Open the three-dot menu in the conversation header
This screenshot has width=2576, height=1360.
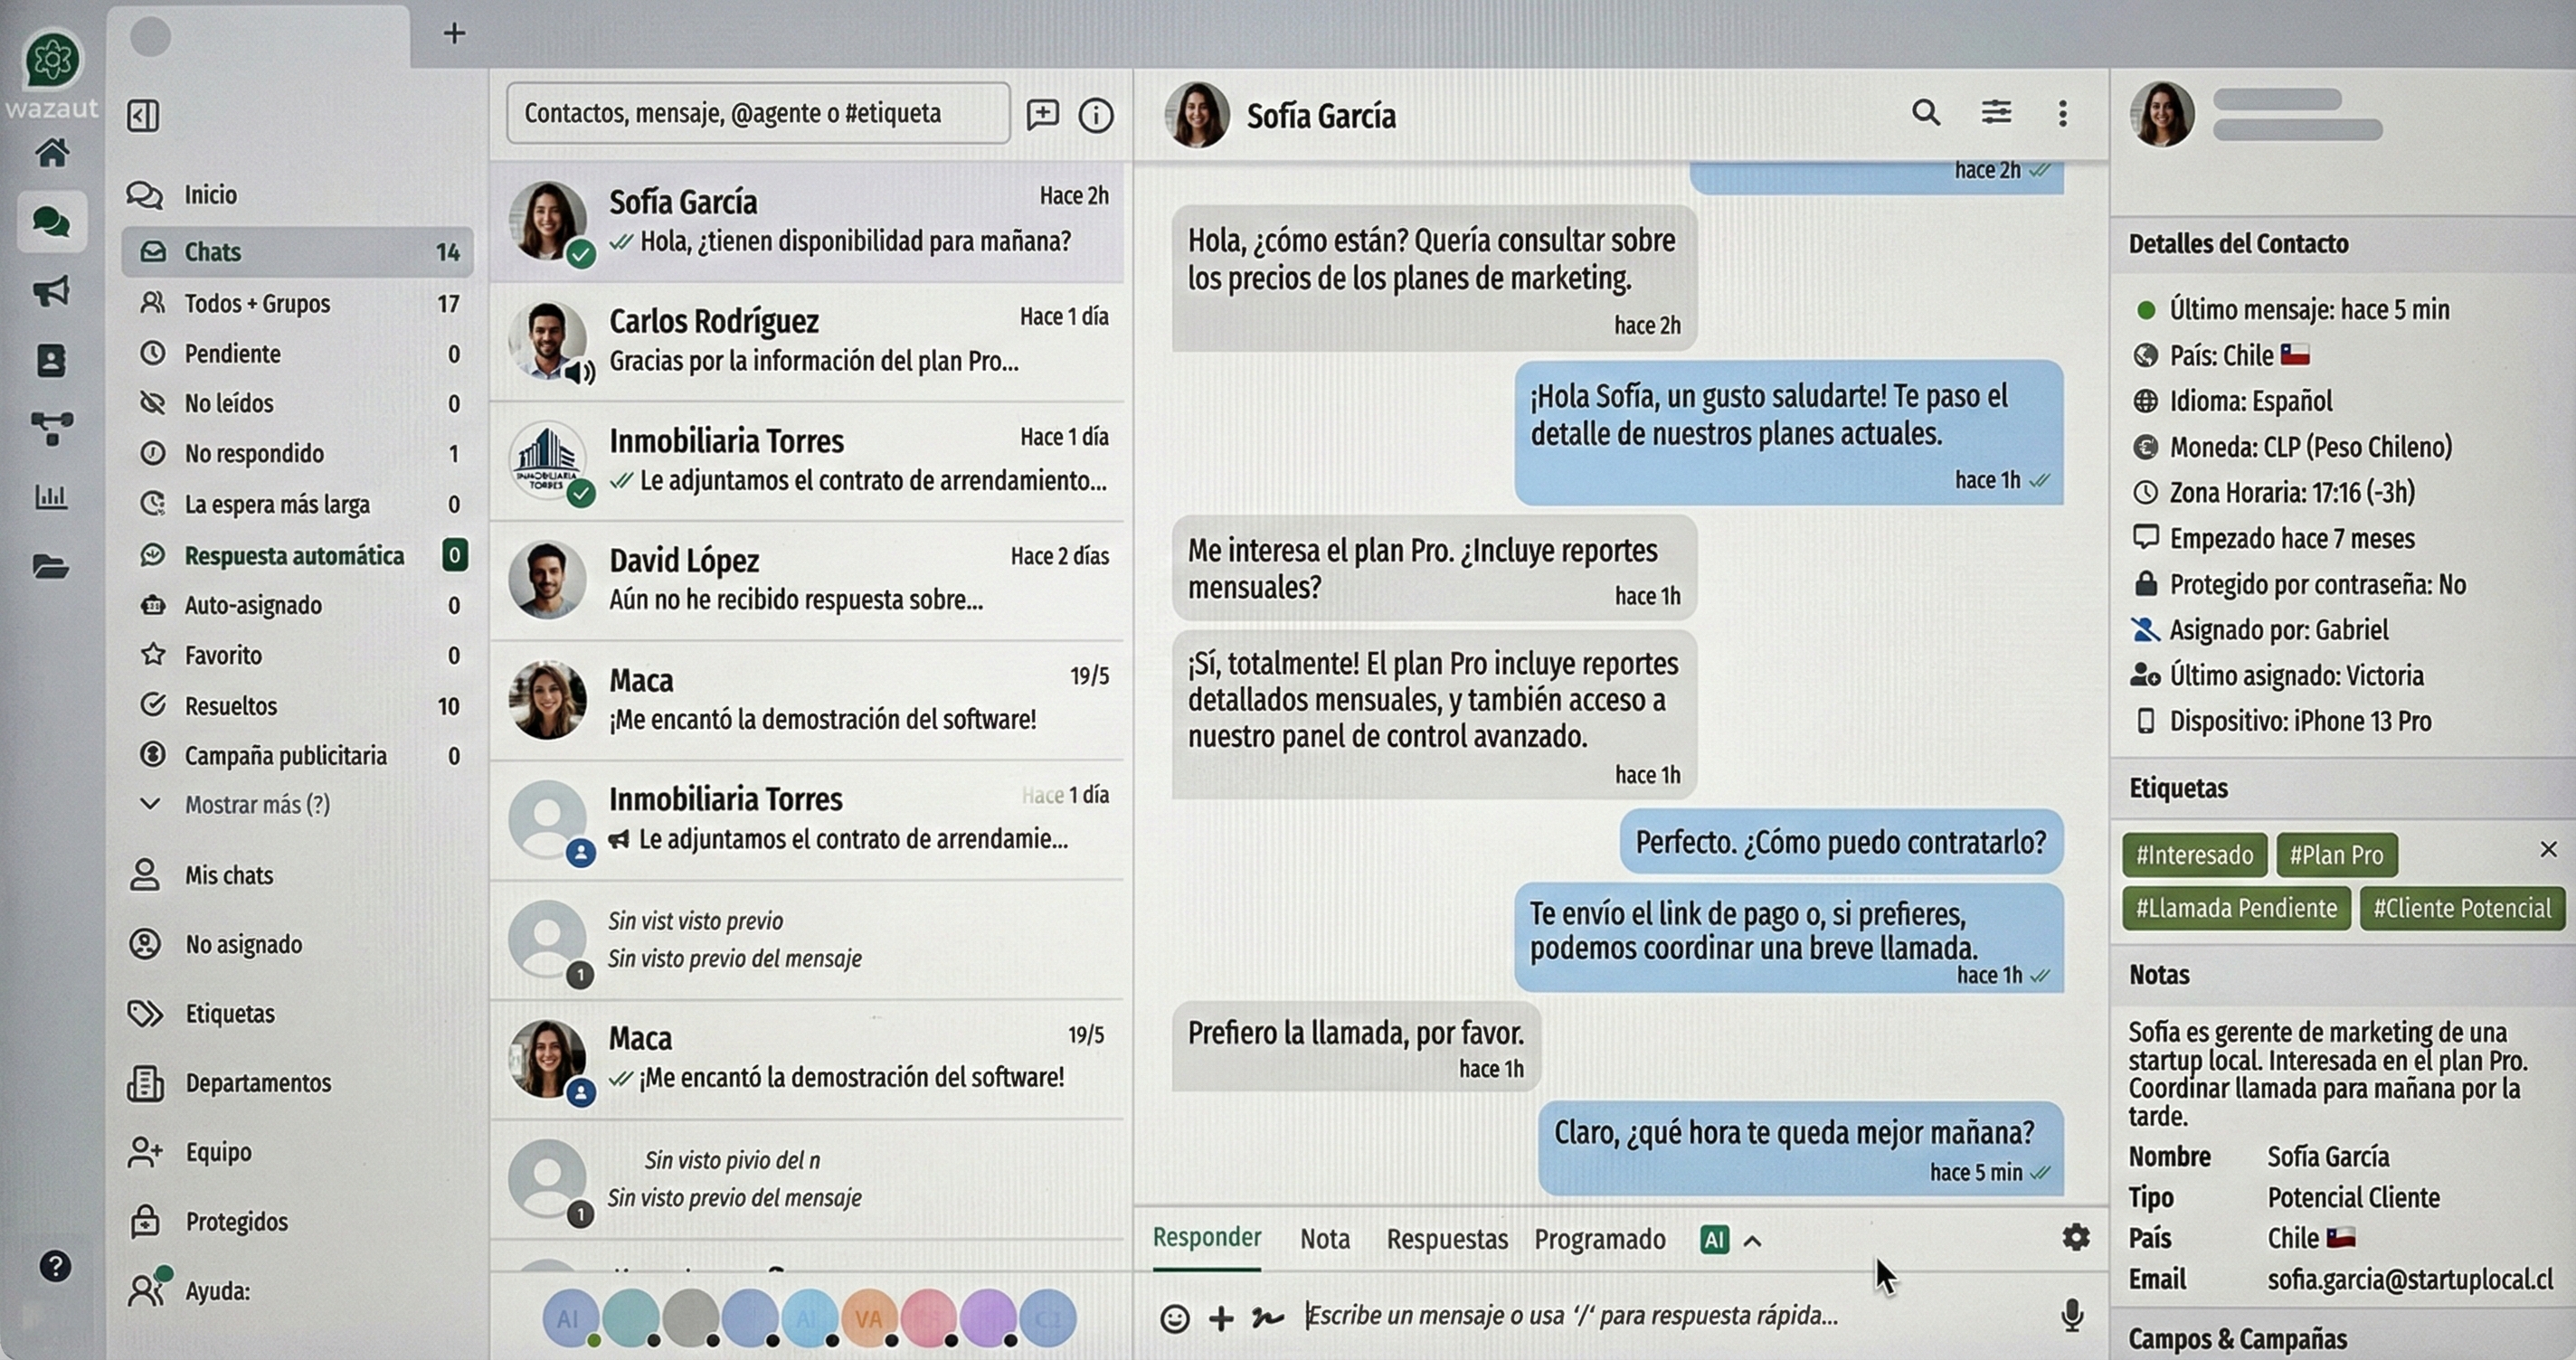2062,113
